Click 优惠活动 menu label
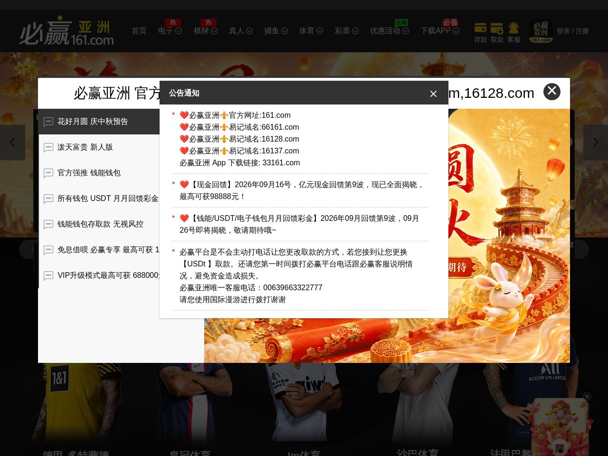Screen dimensions: 608x456 (385, 31)
